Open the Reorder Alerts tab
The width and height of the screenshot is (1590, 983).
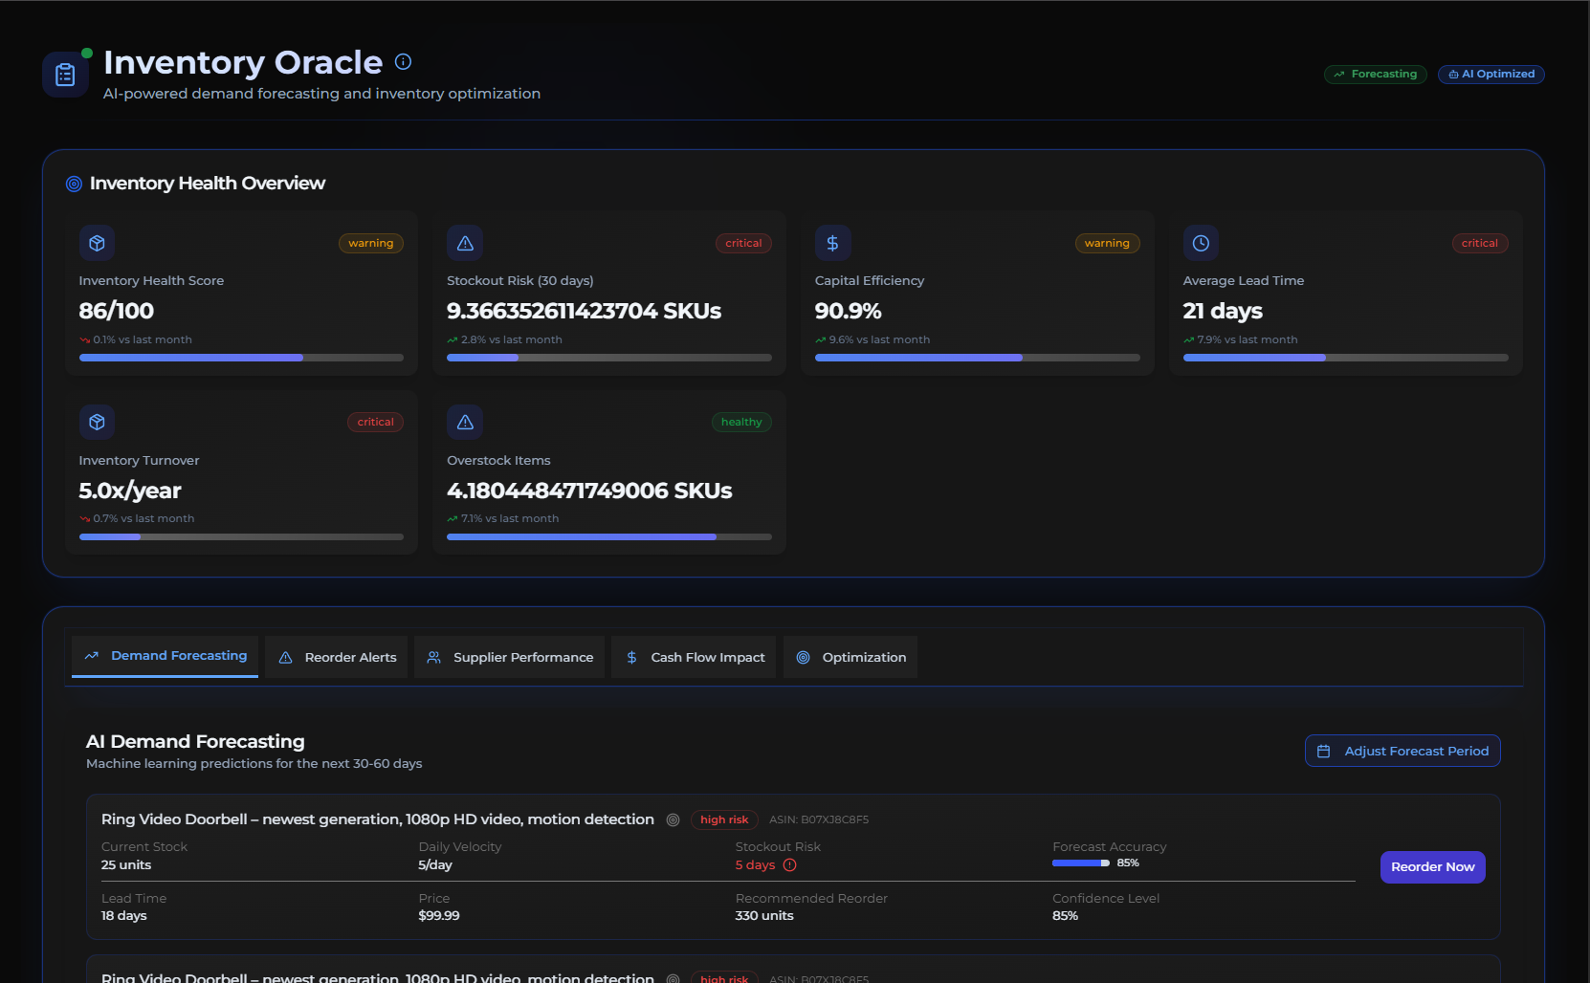(337, 657)
